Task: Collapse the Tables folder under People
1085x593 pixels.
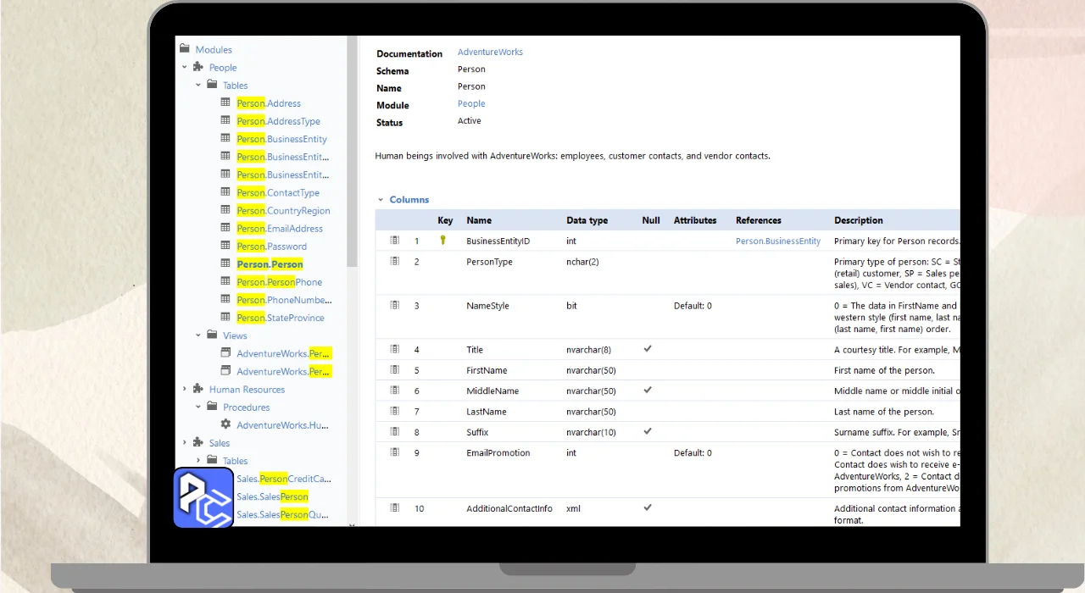Action: [198, 85]
